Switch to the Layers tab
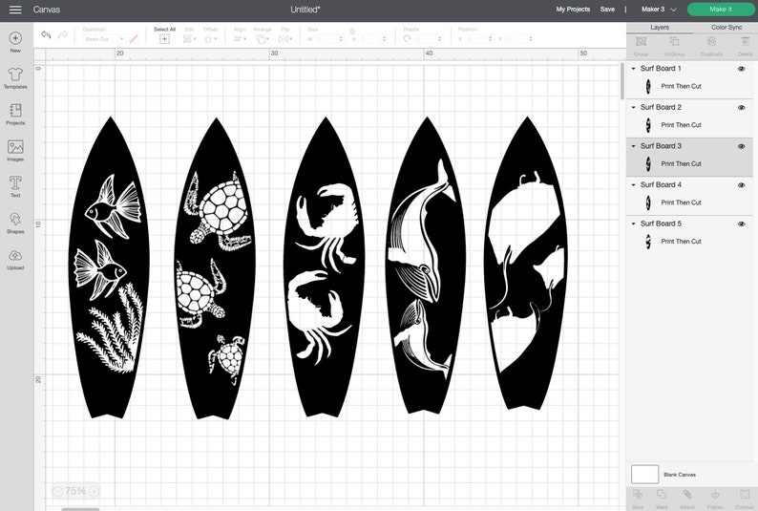The width and height of the screenshot is (758, 511). point(660,28)
